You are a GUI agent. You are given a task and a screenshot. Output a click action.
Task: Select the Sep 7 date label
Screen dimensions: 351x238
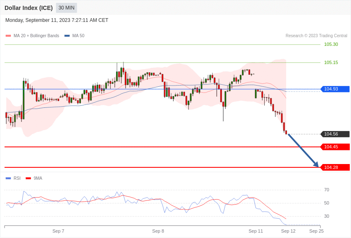click(58, 231)
